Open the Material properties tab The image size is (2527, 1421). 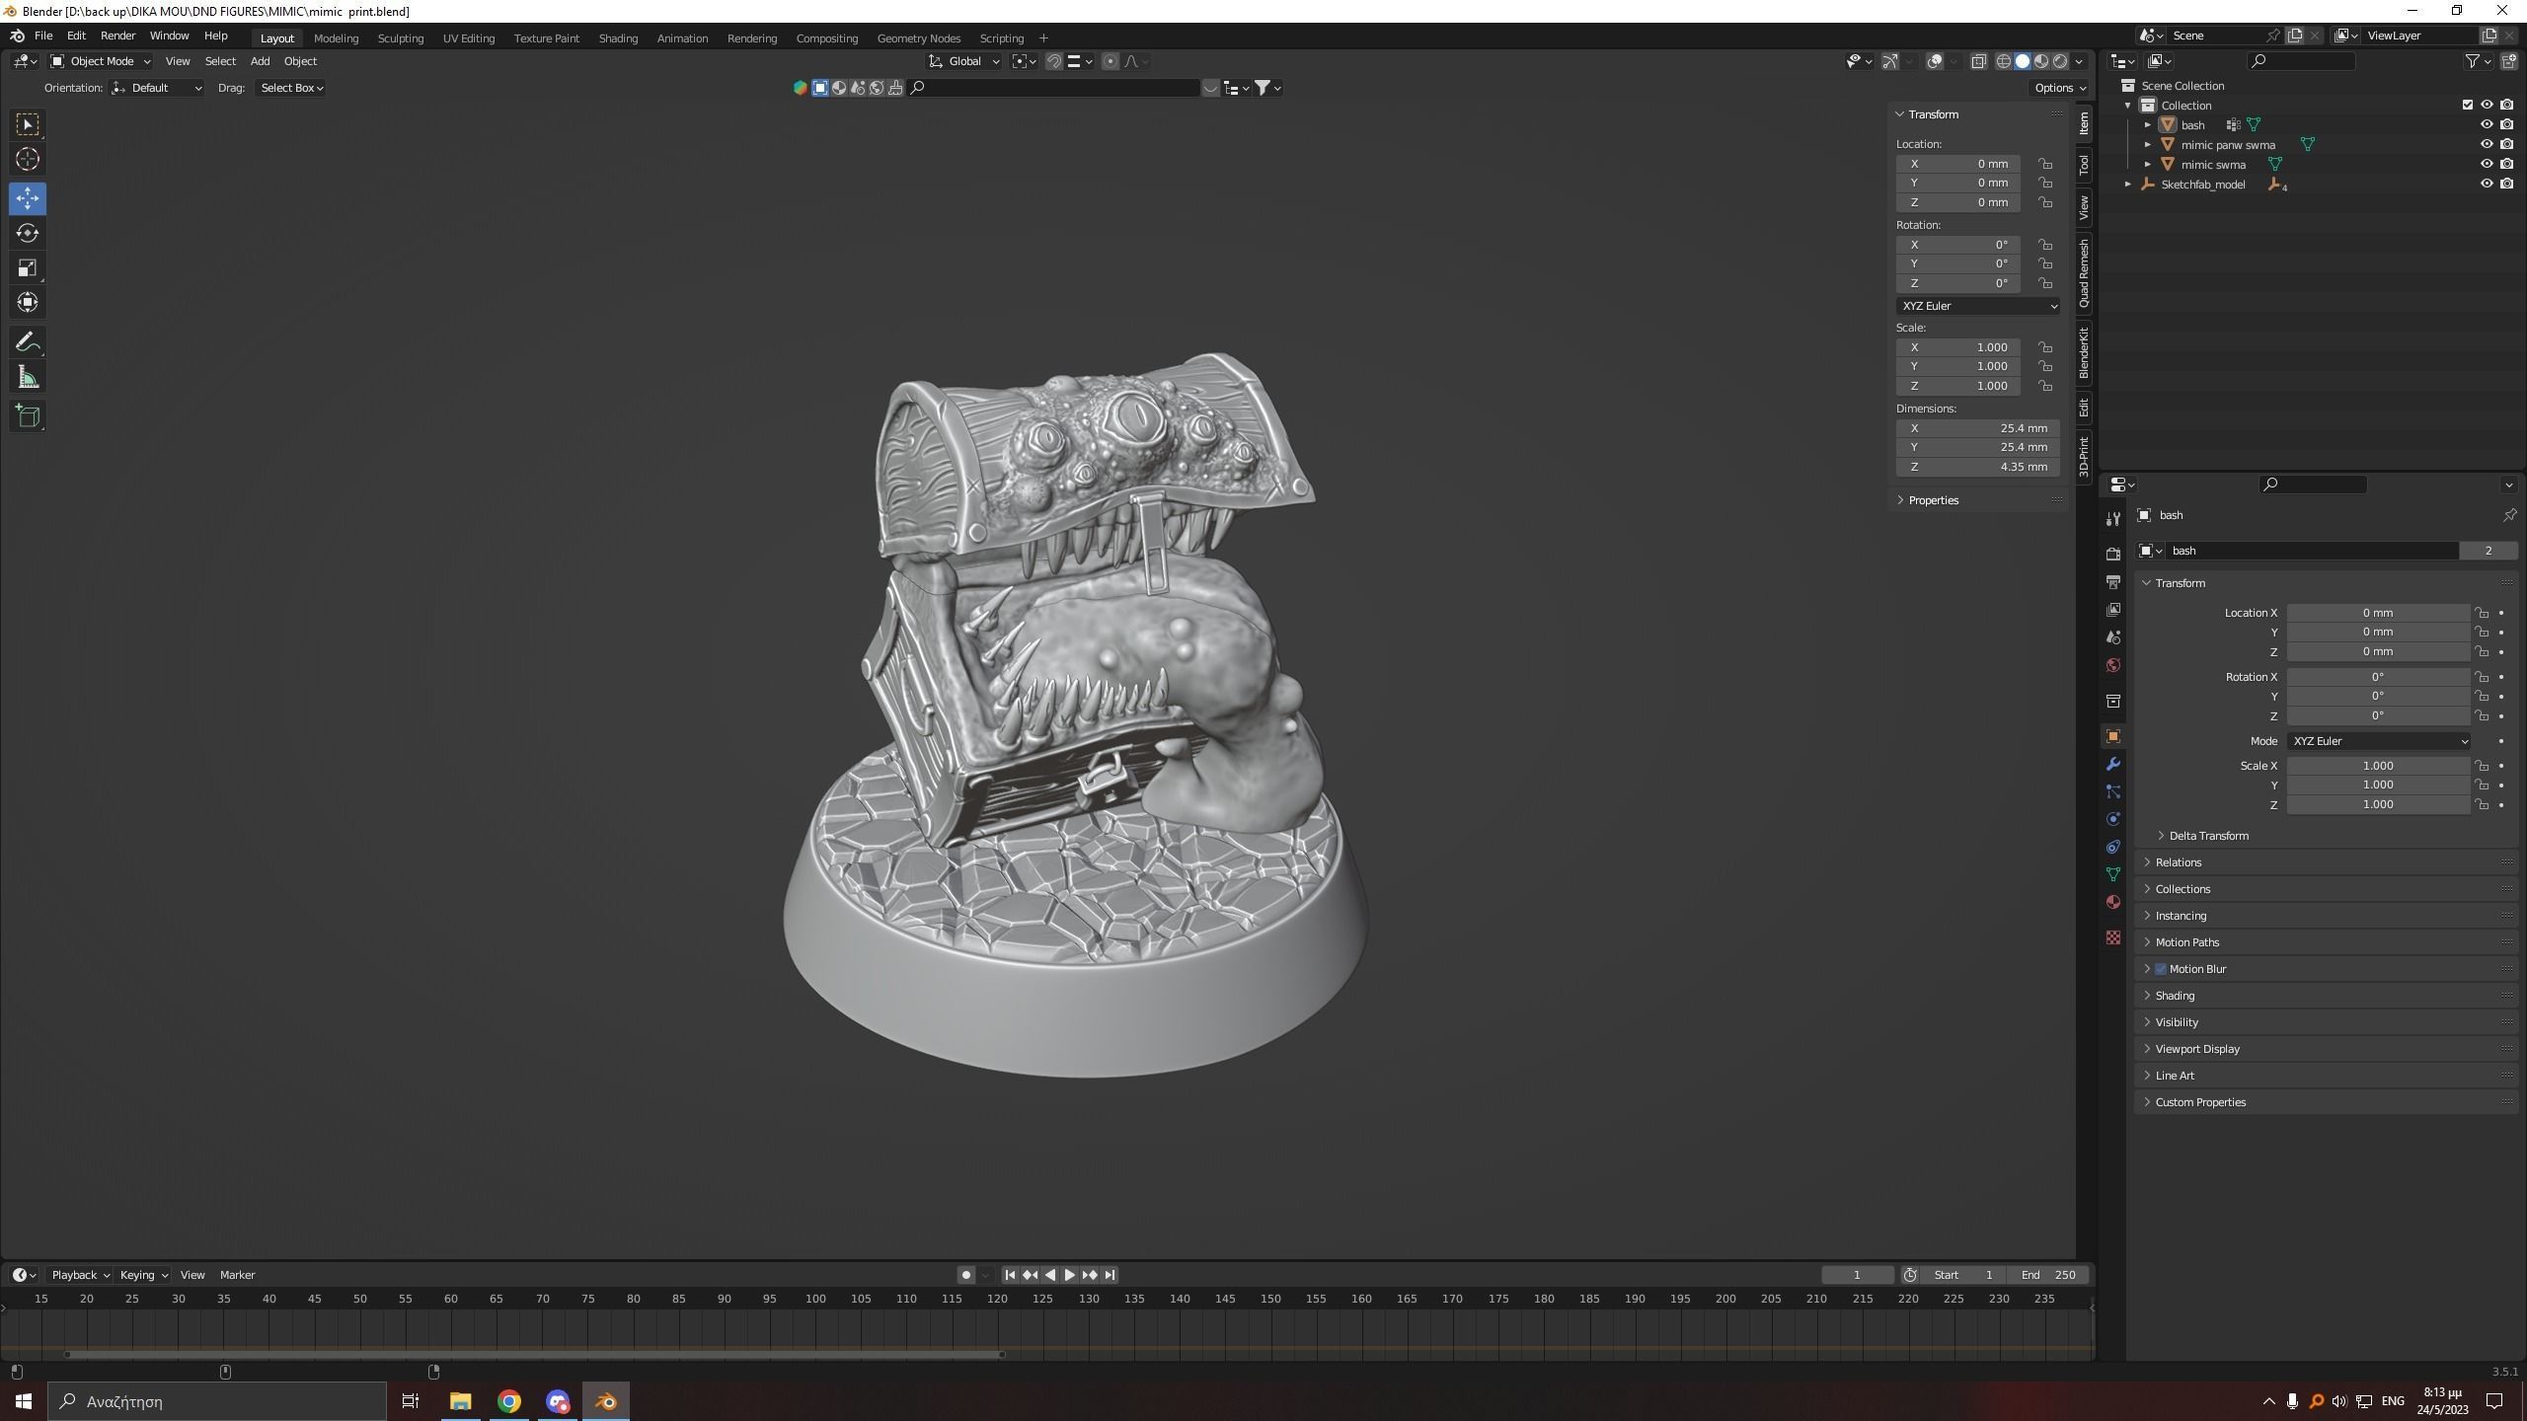[x=2112, y=902]
